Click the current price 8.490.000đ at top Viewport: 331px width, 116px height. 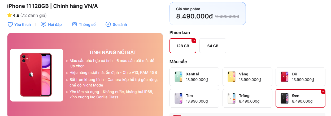pyautogui.click(x=194, y=16)
